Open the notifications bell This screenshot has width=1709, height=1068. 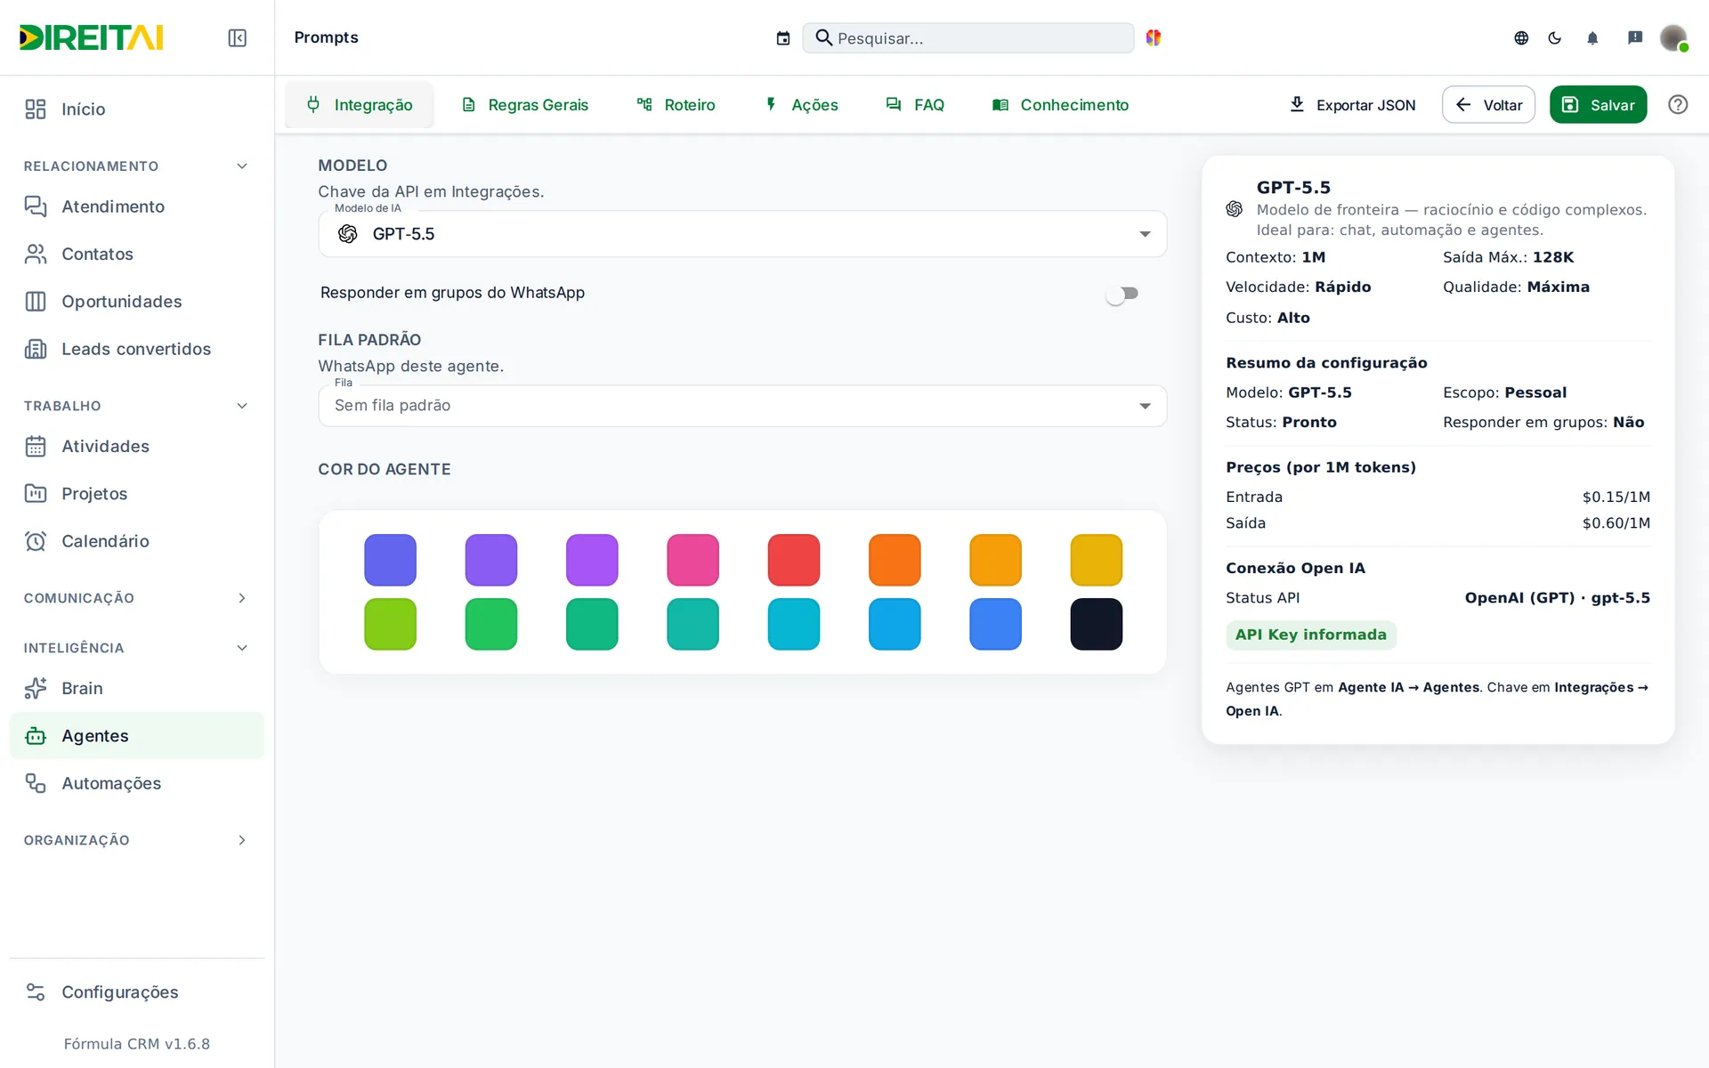coord(1592,37)
